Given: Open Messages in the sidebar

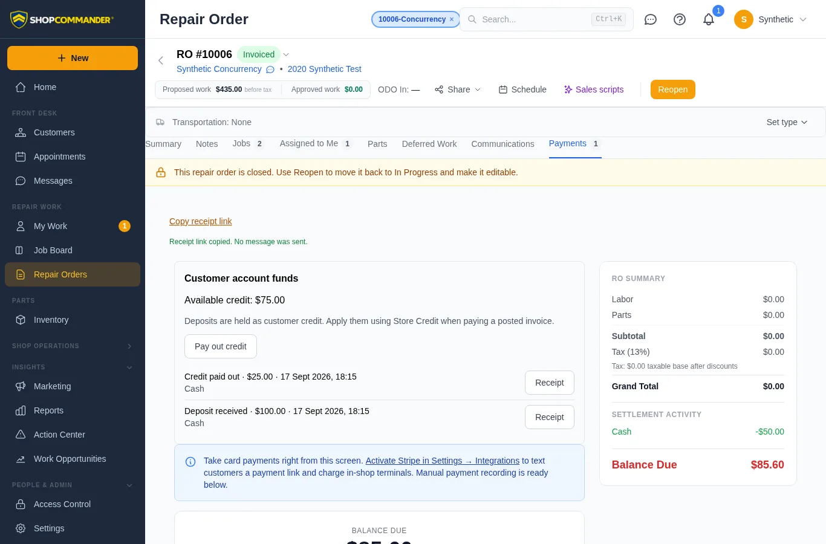Looking at the screenshot, I should click(x=73, y=181).
